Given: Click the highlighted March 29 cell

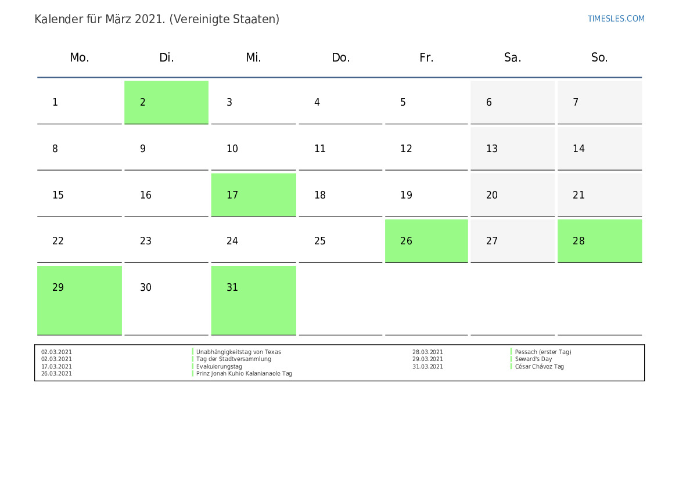Looking at the screenshot, I should point(80,300).
